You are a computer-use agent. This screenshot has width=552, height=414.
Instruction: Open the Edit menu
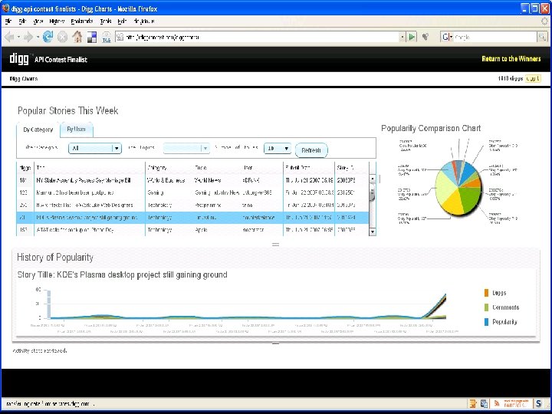22,21
